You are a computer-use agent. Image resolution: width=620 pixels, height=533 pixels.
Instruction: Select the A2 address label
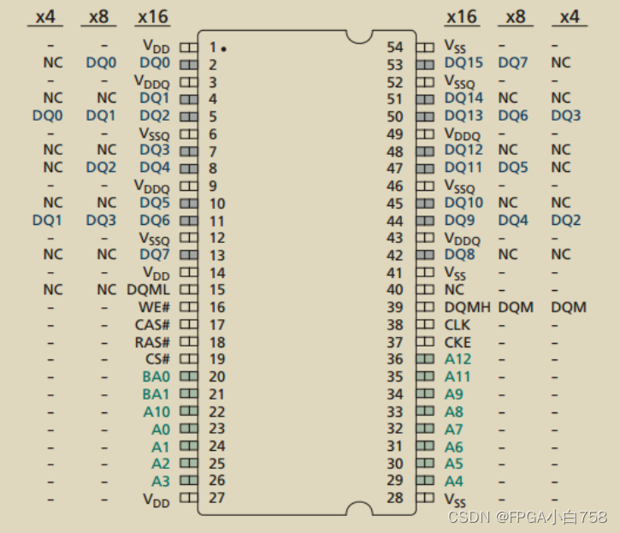(x=161, y=464)
